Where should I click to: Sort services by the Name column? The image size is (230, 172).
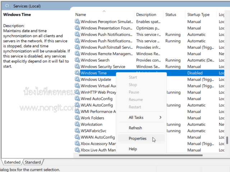[80, 15]
